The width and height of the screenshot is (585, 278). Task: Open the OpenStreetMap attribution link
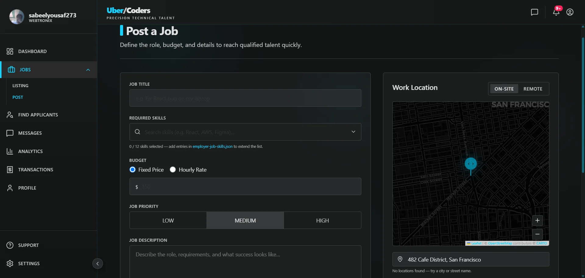tap(500, 243)
